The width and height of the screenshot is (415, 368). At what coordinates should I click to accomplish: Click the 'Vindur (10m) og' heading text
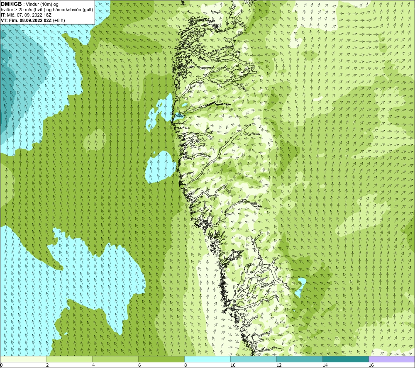click(x=42, y=5)
